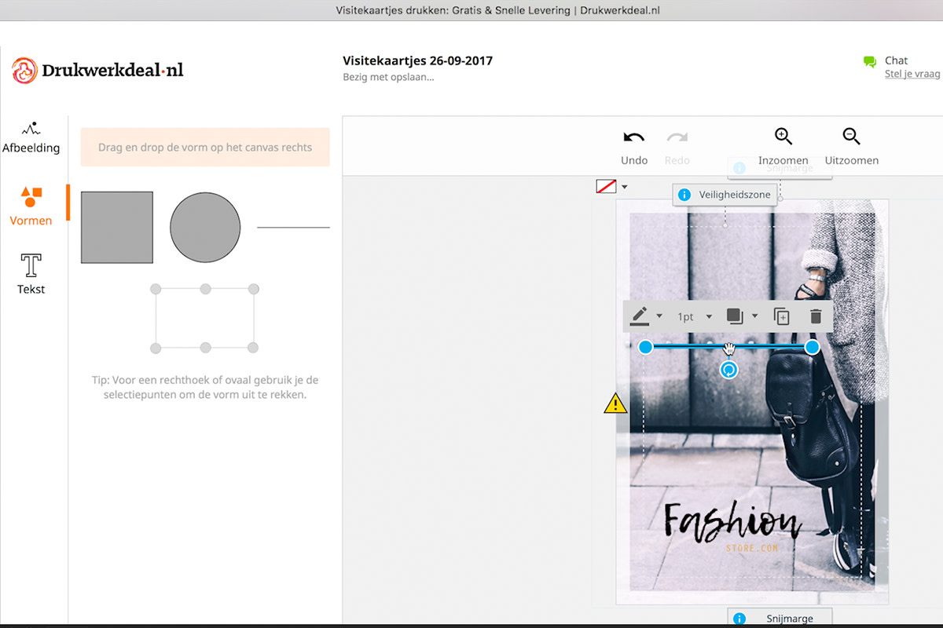Duplicate the selected line

point(781,316)
